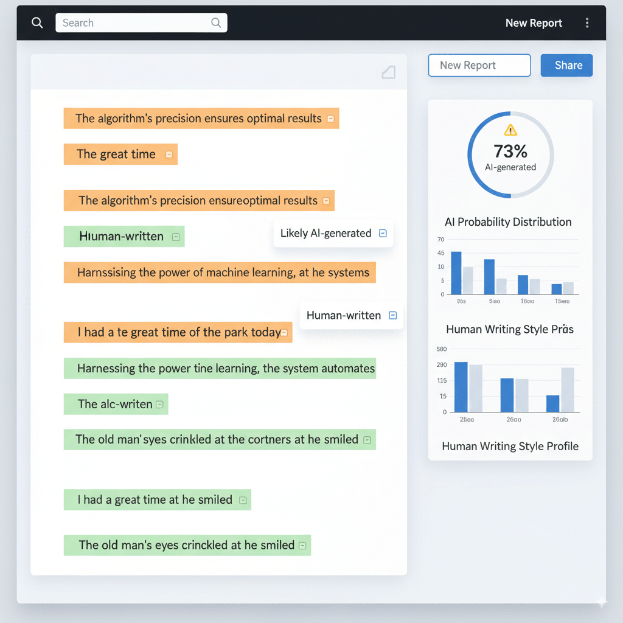Toggle the marker in the 'Human-written' label card
623x623 pixels.
(392, 315)
